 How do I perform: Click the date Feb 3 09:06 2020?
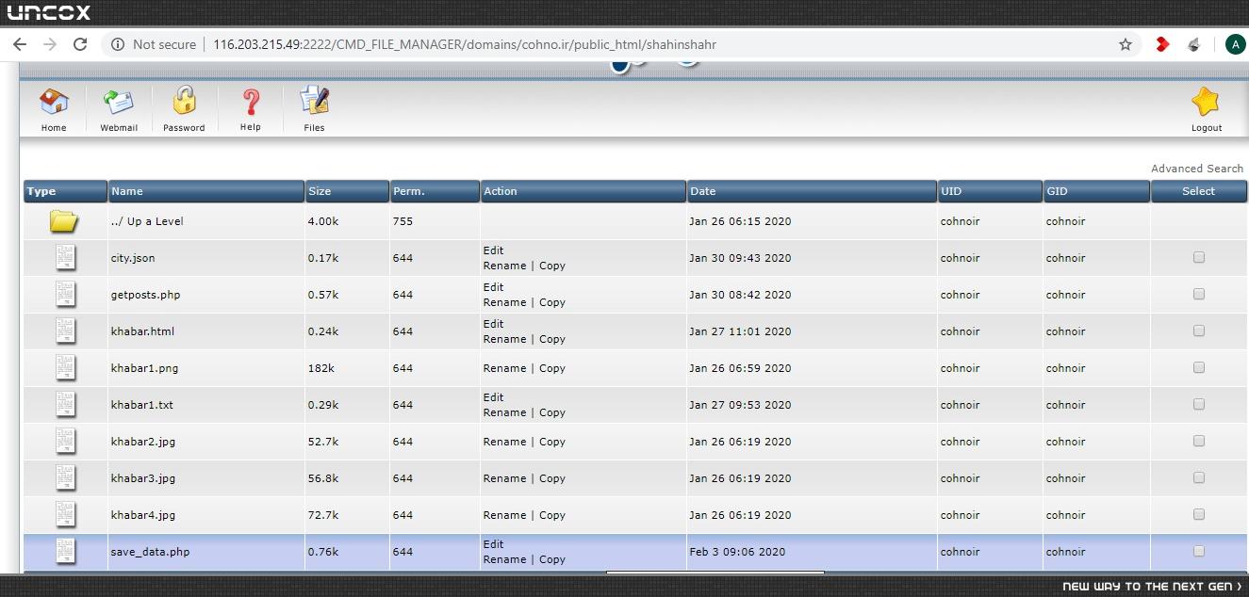[737, 552]
